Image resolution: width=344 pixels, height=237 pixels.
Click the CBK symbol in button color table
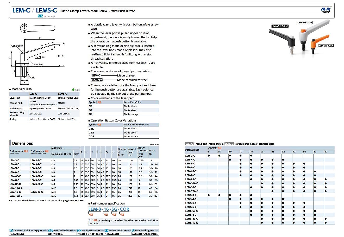91,129
